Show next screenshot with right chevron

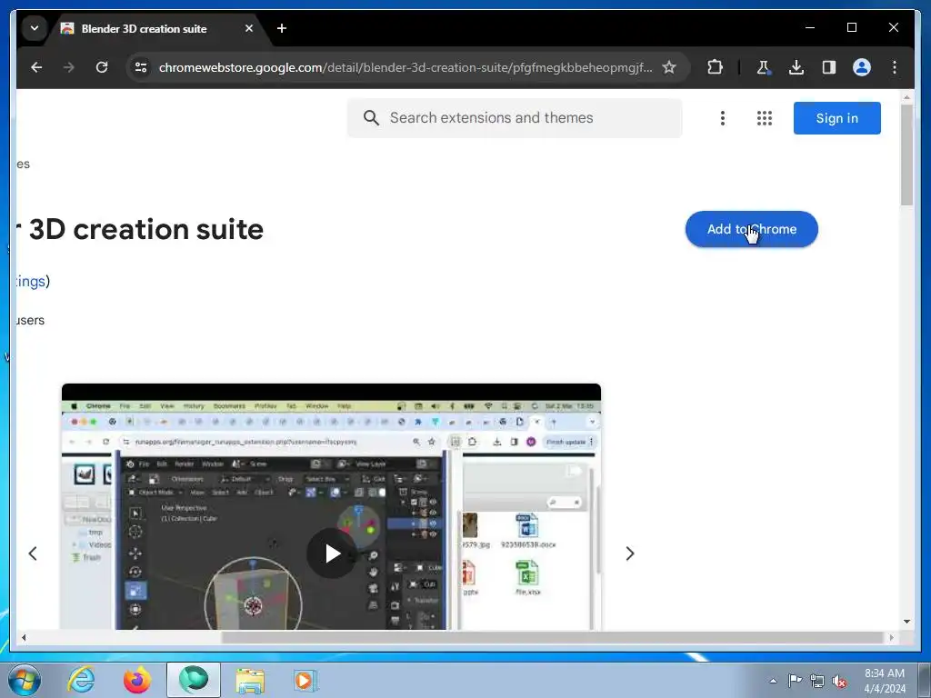tap(630, 553)
